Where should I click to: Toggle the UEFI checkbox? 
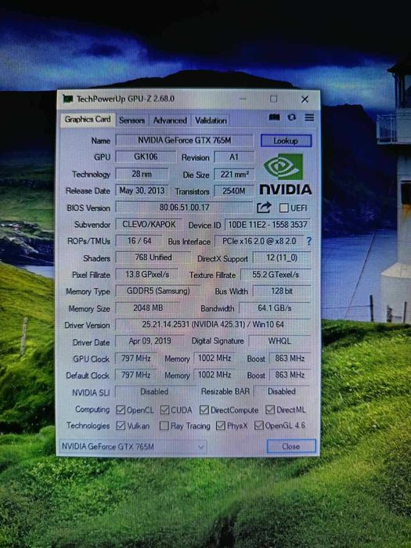tap(283, 208)
